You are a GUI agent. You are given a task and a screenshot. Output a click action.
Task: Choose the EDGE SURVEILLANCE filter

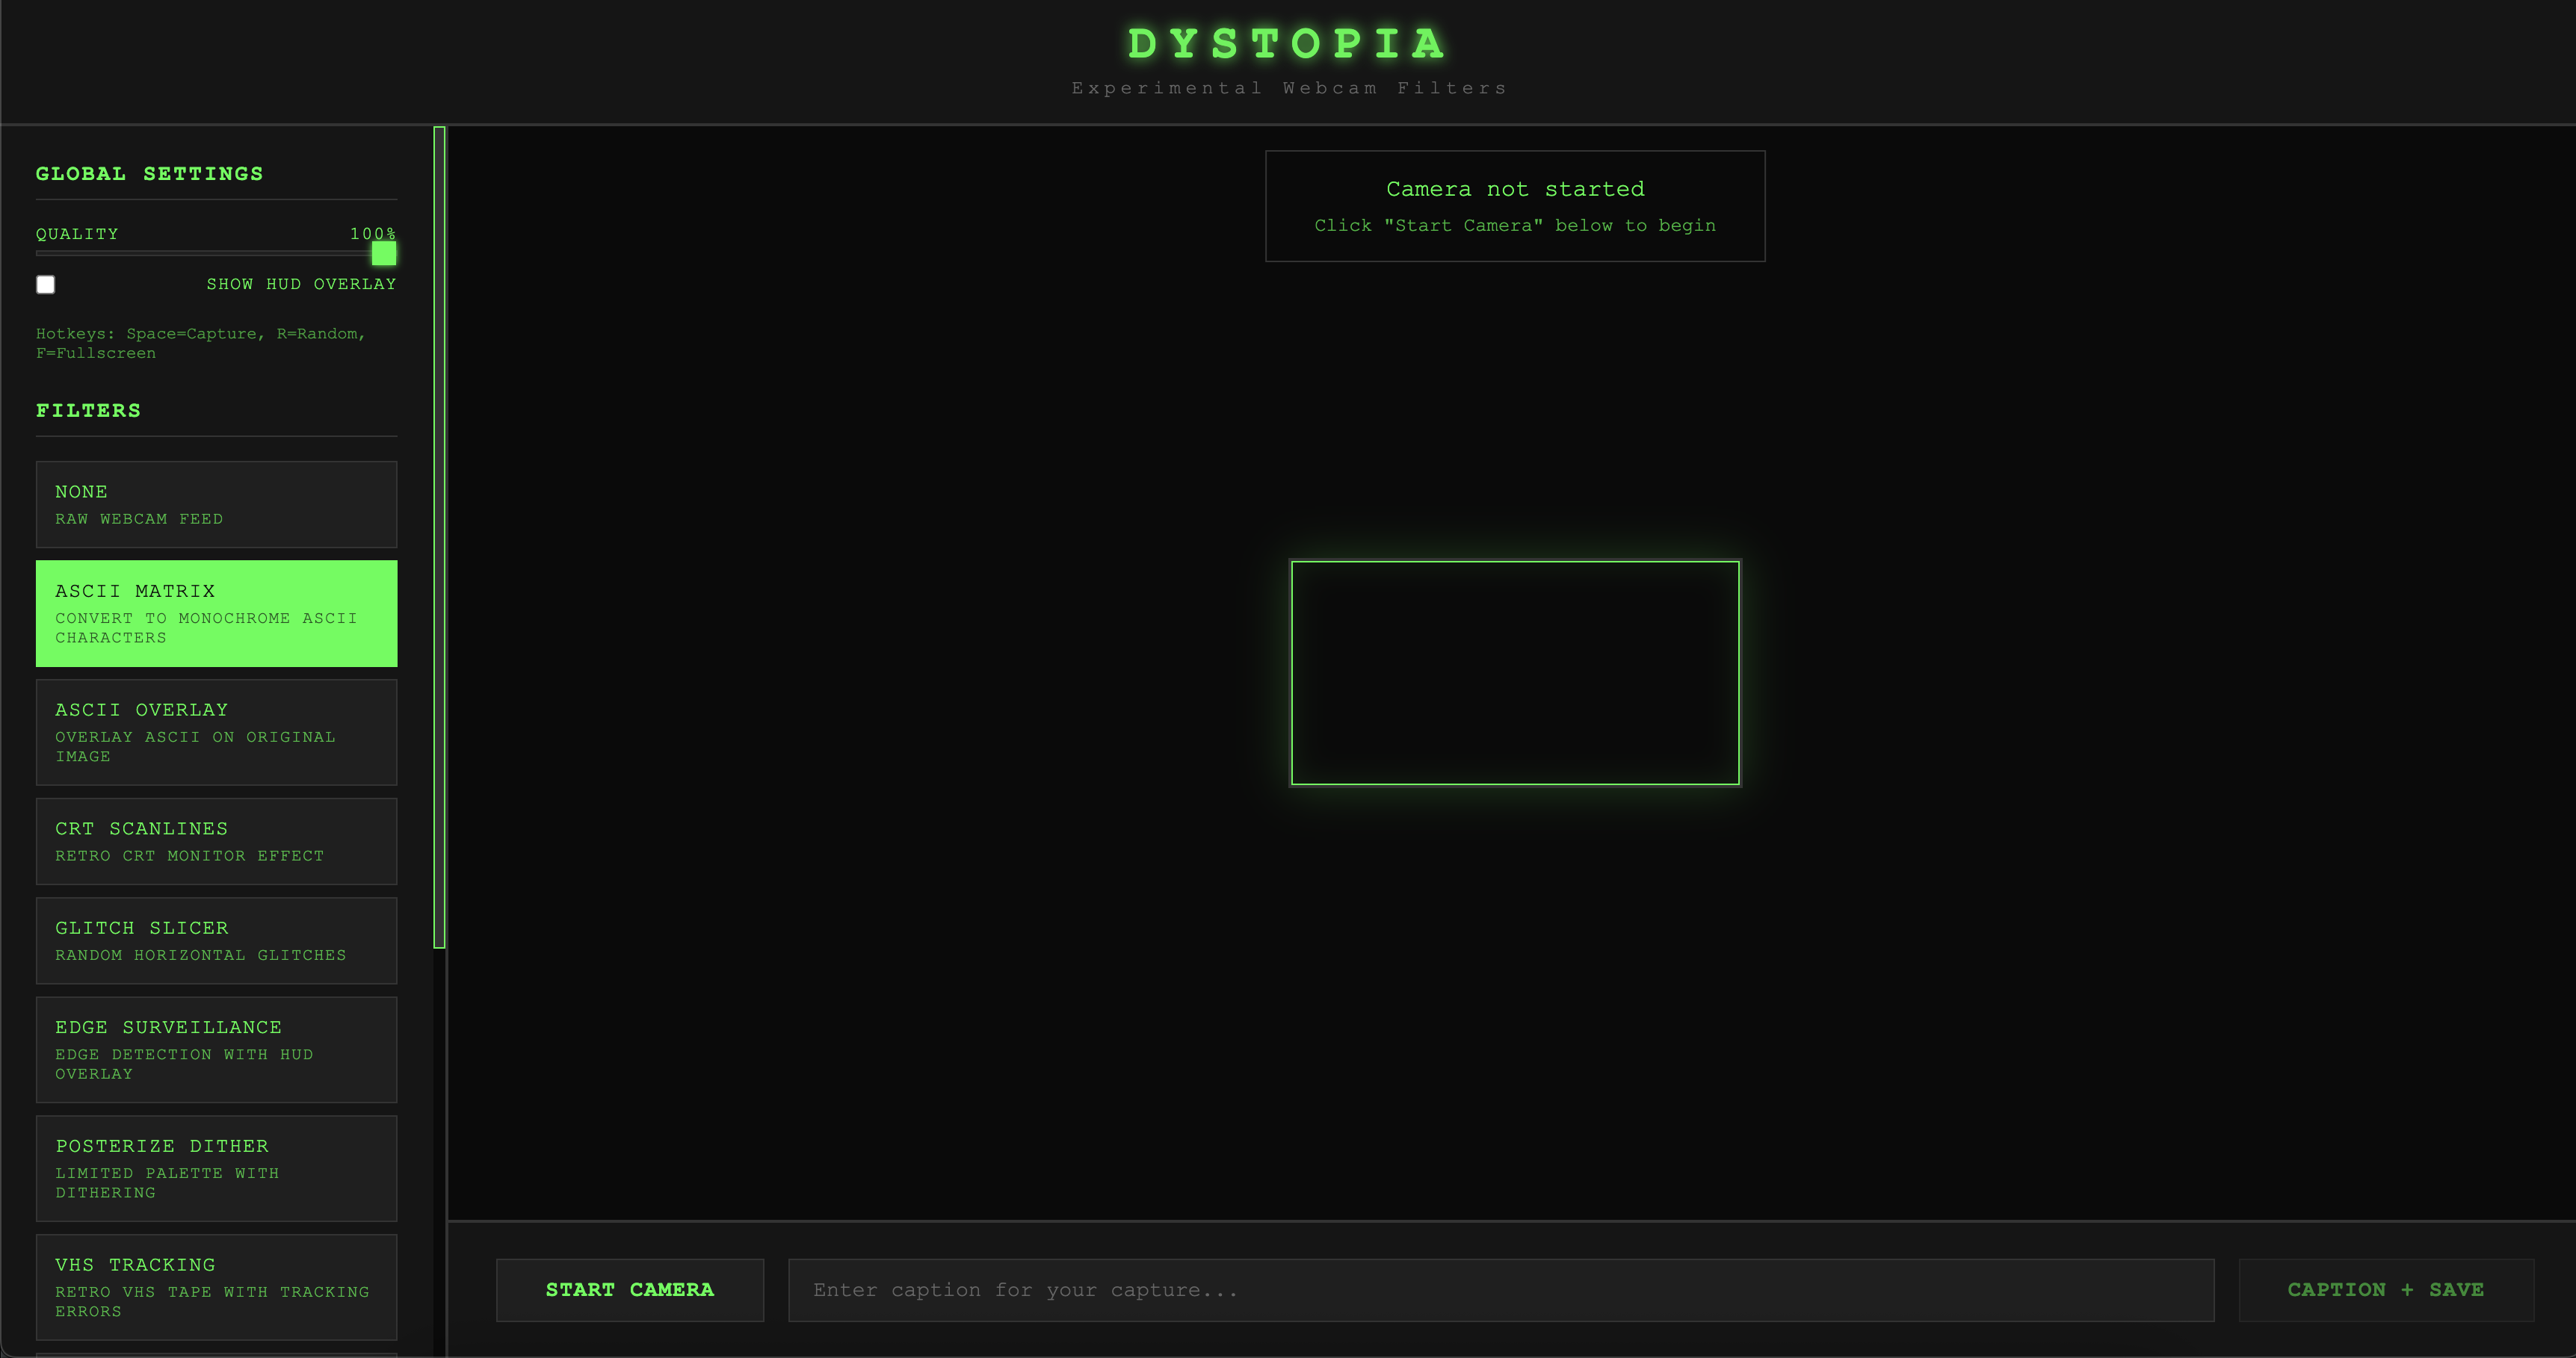pyautogui.click(x=216, y=1049)
